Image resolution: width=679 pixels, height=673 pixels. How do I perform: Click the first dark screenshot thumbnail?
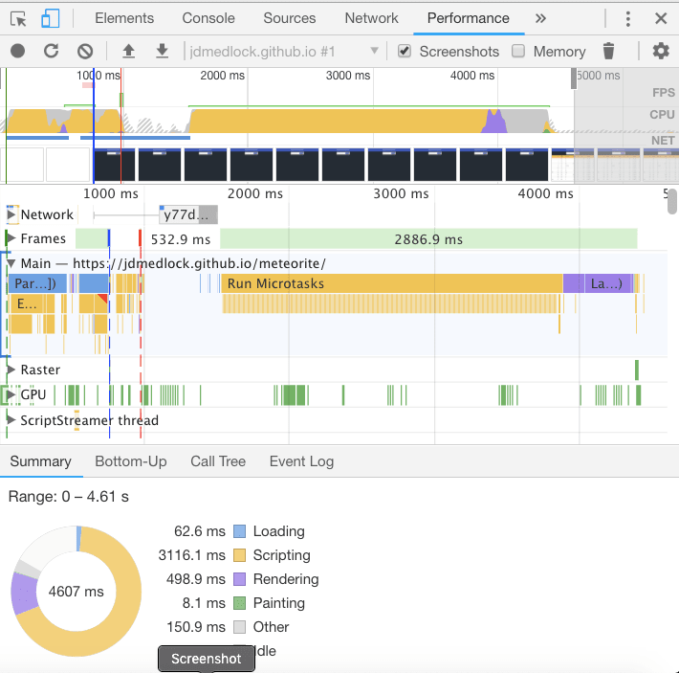[115, 165]
